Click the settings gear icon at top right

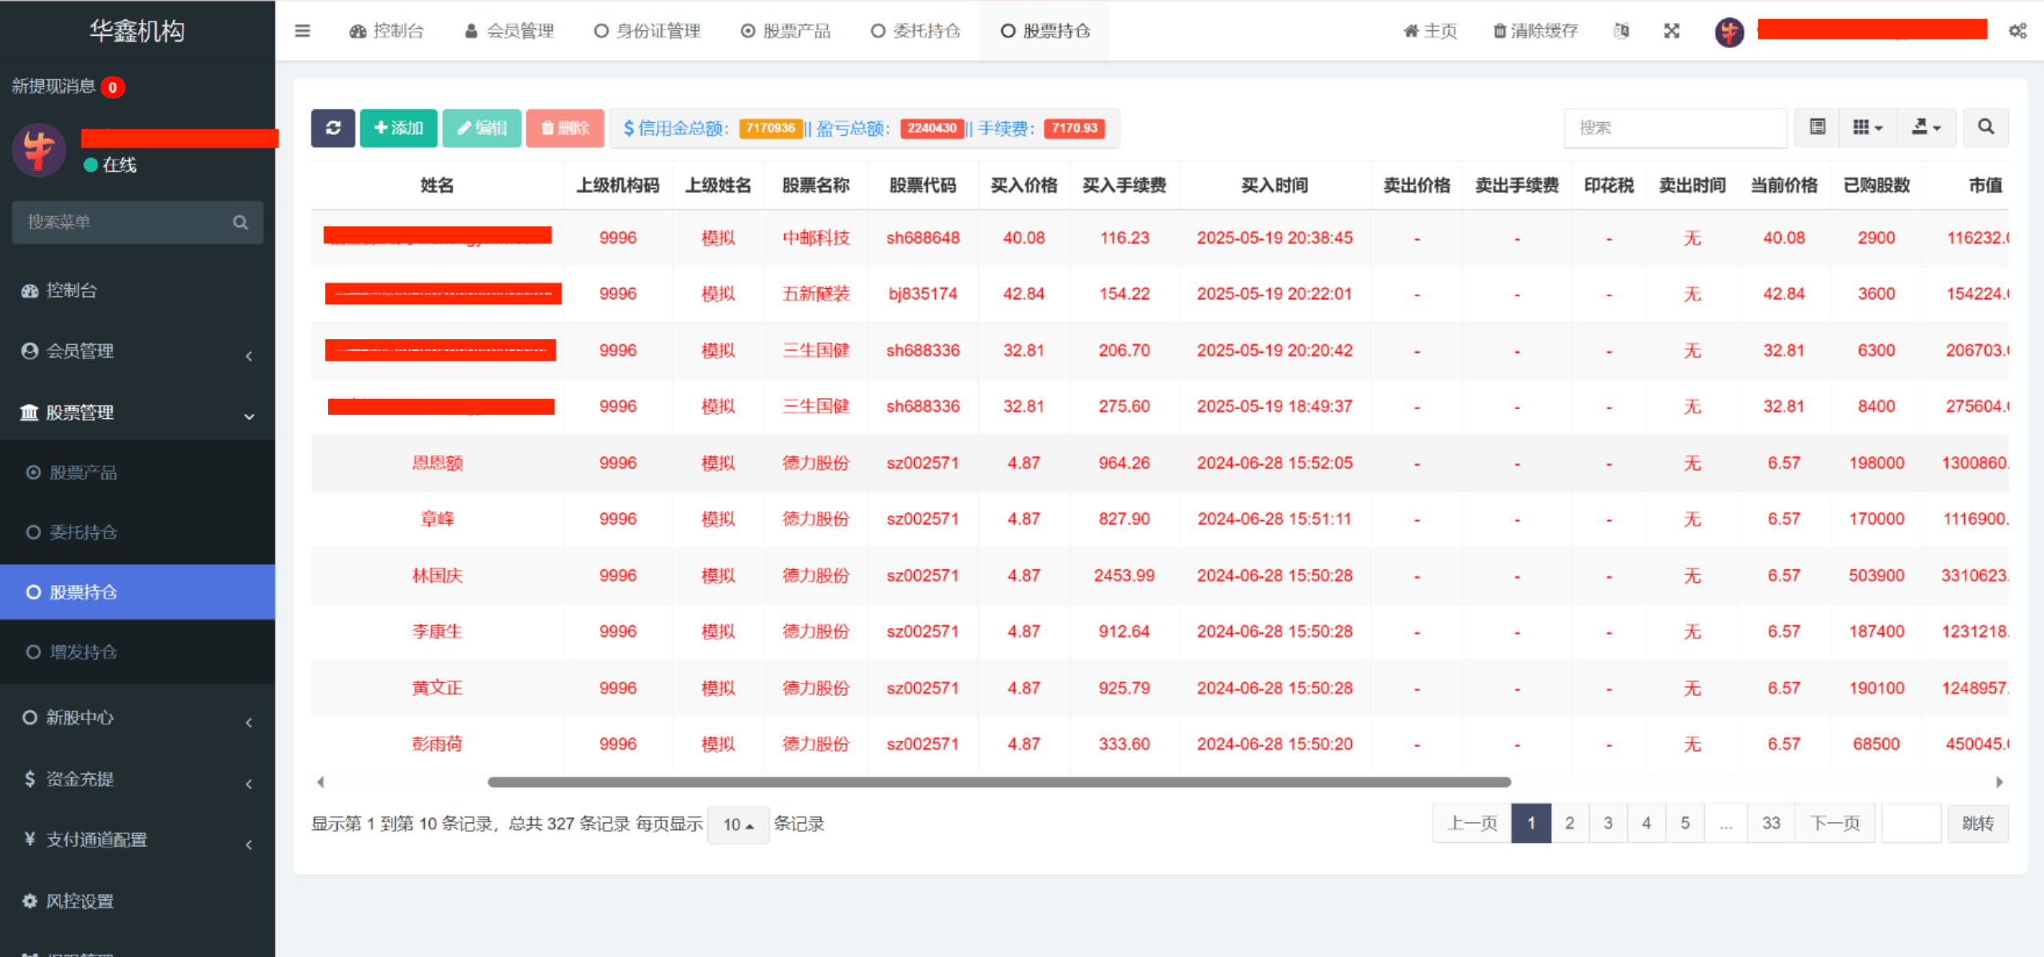2018,30
